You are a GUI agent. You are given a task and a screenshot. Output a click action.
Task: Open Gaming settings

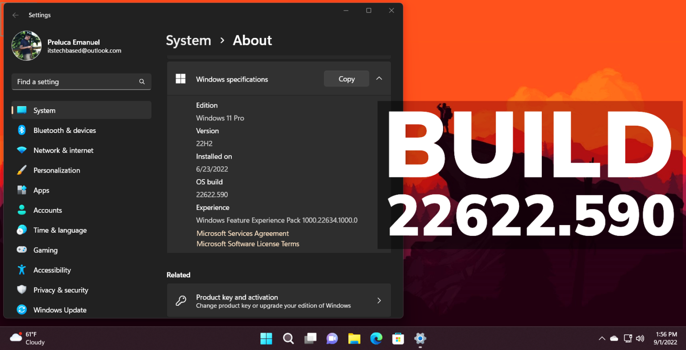pyautogui.click(x=46, y=250)
